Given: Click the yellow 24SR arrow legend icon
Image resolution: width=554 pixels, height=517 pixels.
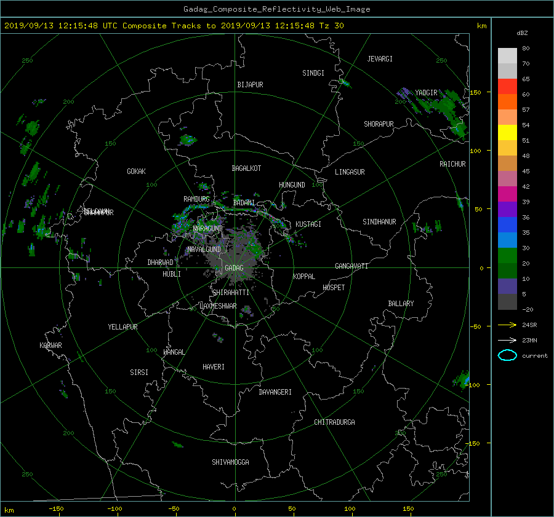Looking at the screenshot, I should [507, 325].
